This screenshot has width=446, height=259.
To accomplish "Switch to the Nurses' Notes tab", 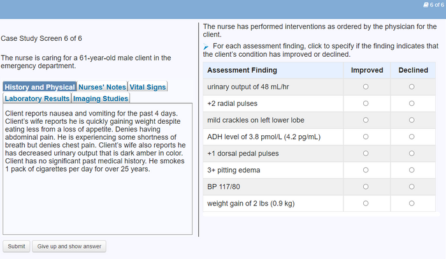I will pyautogui.click(x=102, y=87).
